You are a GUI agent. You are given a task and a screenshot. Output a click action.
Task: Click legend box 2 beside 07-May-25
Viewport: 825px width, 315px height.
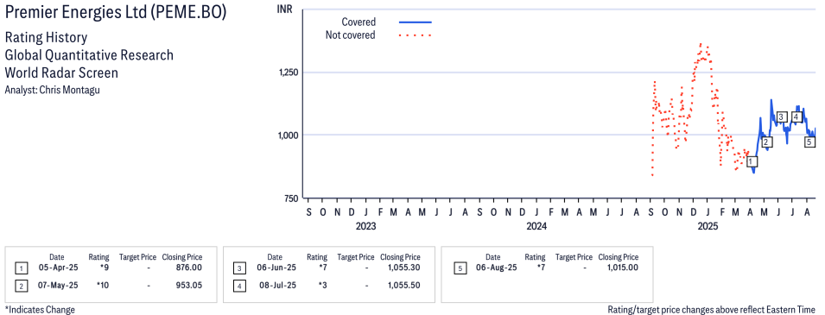pos(21,286)
